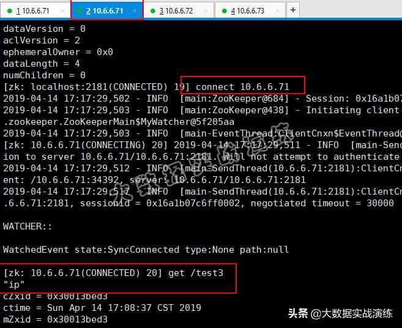Screen dimensions: 402x328
Task: Click the 'connect 10.6.6.71' command text
Action: pos(242,87)
